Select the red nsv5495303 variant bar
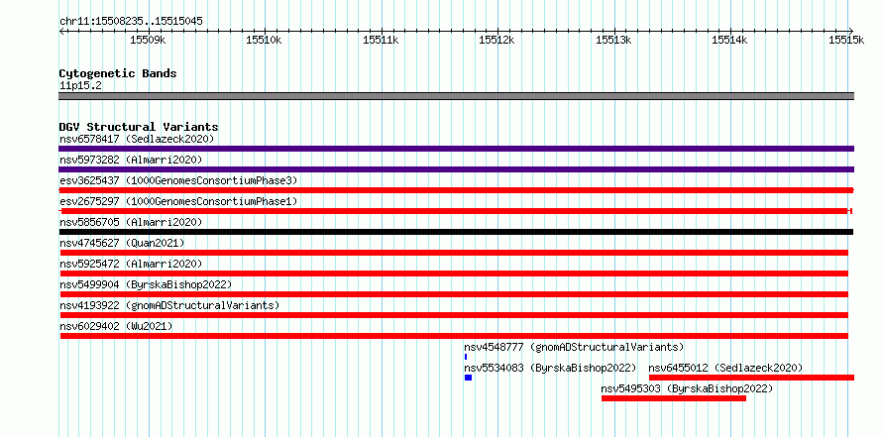Image resolution: width=882 pixels, height=437 pixels. click(674, 398)
